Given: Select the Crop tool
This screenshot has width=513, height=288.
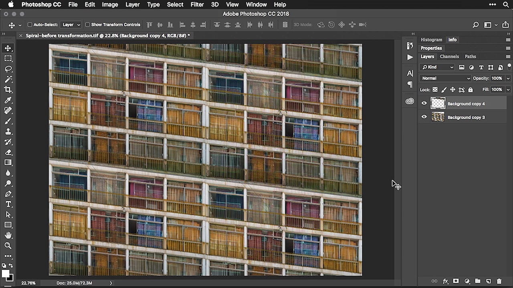Looking at the screenshot, I should click(8, 90).
